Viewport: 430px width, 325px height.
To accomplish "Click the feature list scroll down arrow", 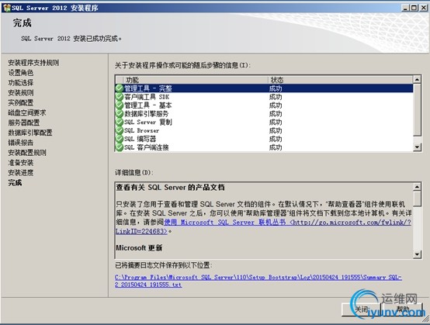I will click(417, 147).
